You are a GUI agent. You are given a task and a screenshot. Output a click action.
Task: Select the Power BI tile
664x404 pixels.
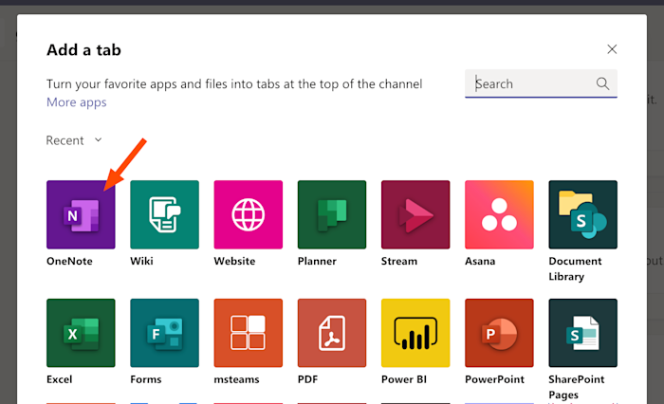pos(415,333)
